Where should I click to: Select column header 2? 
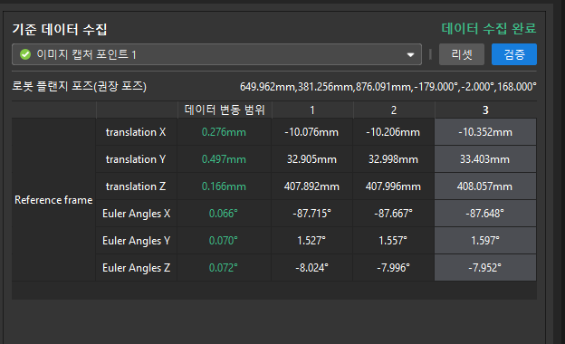pyautogui.click(x=394, y=110)
